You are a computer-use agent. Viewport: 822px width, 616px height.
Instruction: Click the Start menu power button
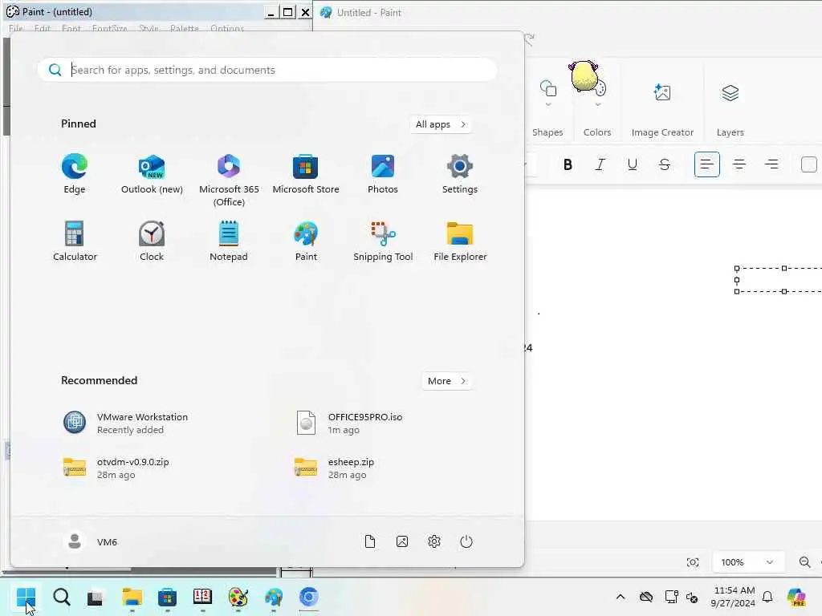[x=466, y=541]
